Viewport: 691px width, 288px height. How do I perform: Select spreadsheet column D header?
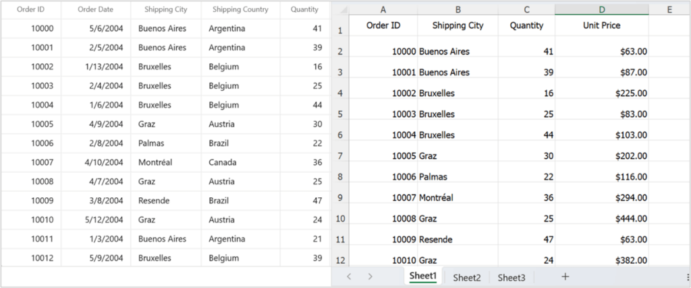(x=602, y=9)
